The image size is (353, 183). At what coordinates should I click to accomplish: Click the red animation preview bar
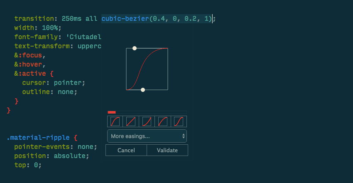pyautogui.click(x=112, y=112)
